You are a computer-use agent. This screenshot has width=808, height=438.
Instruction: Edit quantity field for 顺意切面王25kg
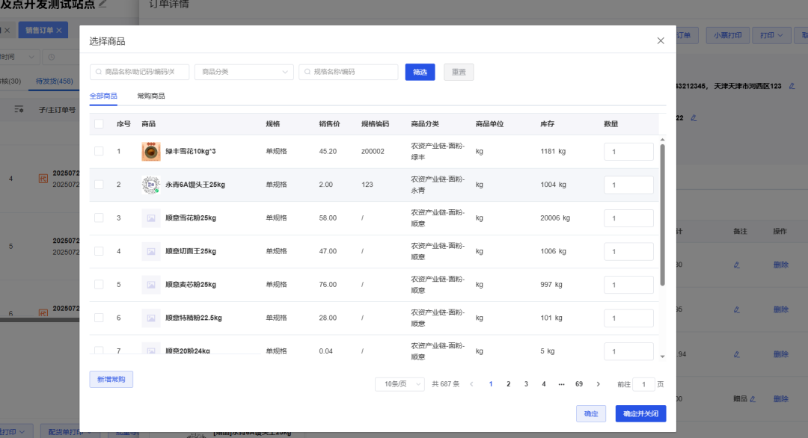[628, 252]
